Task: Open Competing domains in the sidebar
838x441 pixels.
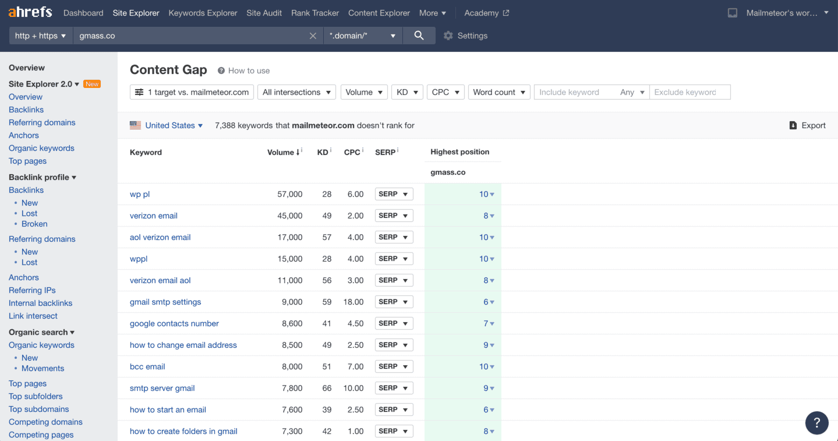Action: click(x=45, y=422)
